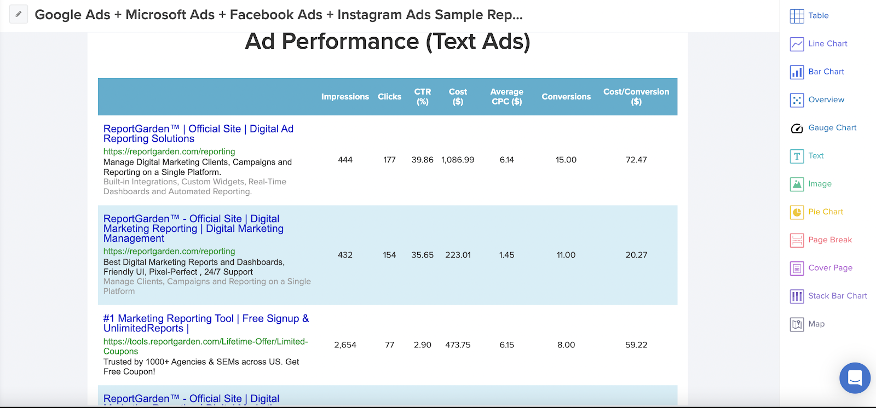Click the Page Break label
This screenshot has height=408, width=876.
pos(830,240)
